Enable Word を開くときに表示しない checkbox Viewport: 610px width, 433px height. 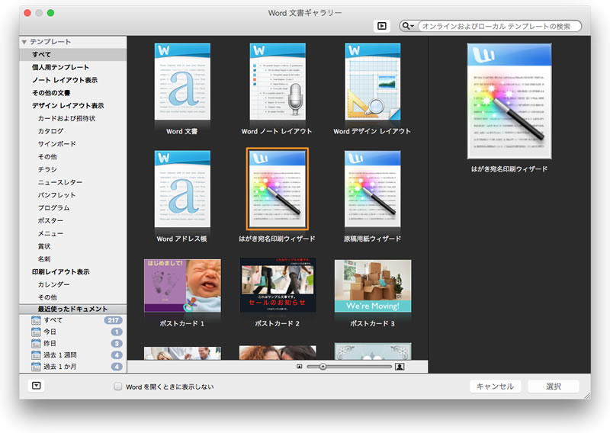(x=117, y=386)
